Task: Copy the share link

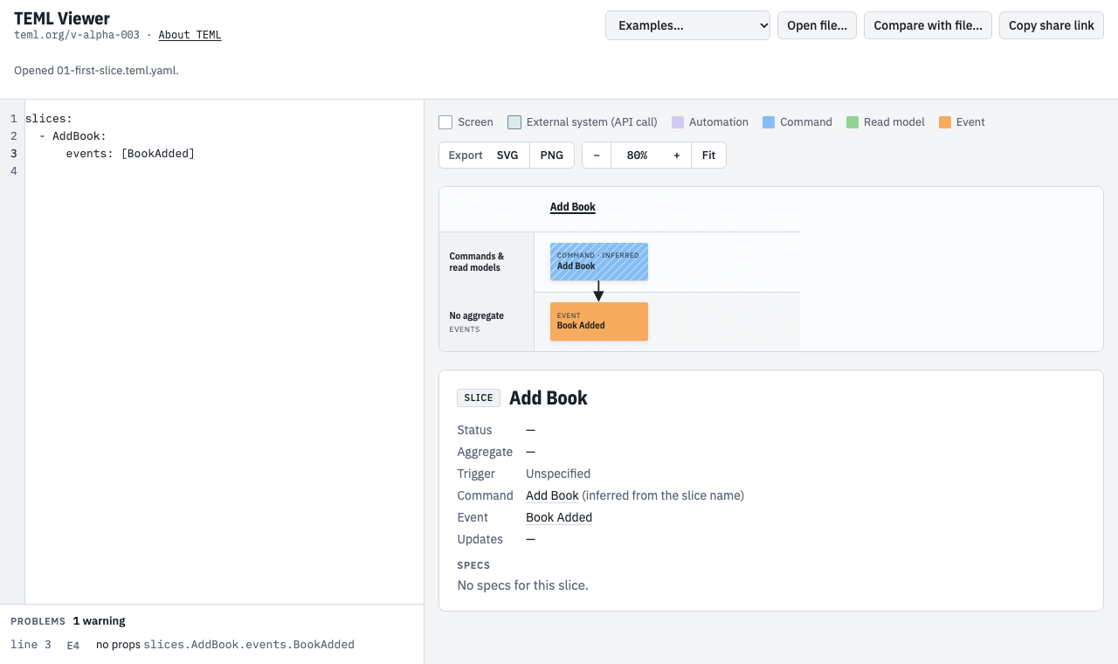Action: pos(1052,25)
